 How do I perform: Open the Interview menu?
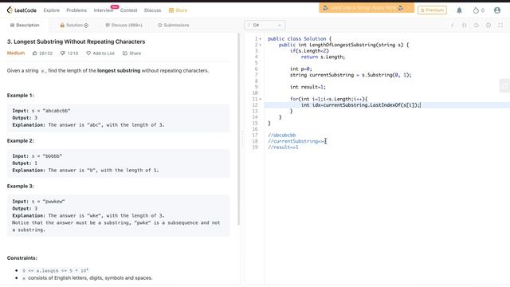(104, 10)
